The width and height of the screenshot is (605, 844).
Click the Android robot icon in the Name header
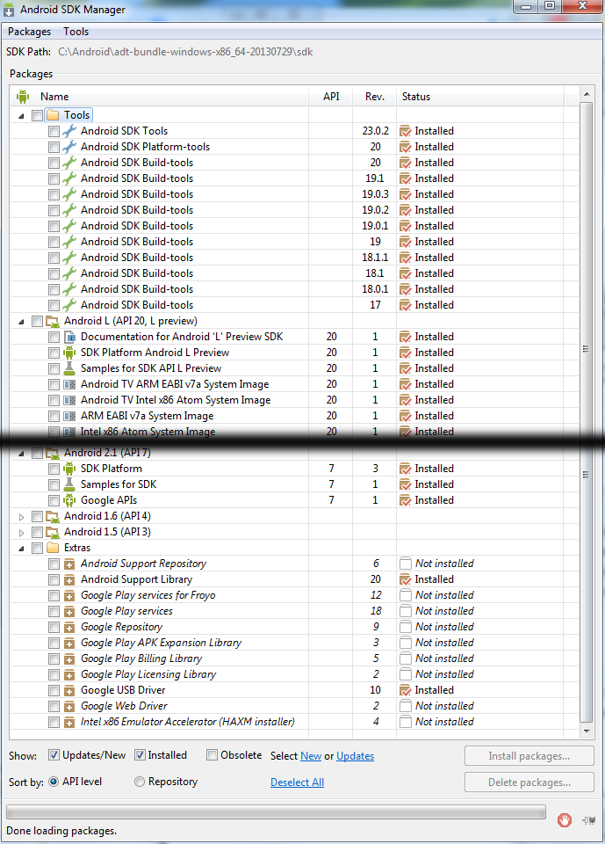[x=23, y=97]
